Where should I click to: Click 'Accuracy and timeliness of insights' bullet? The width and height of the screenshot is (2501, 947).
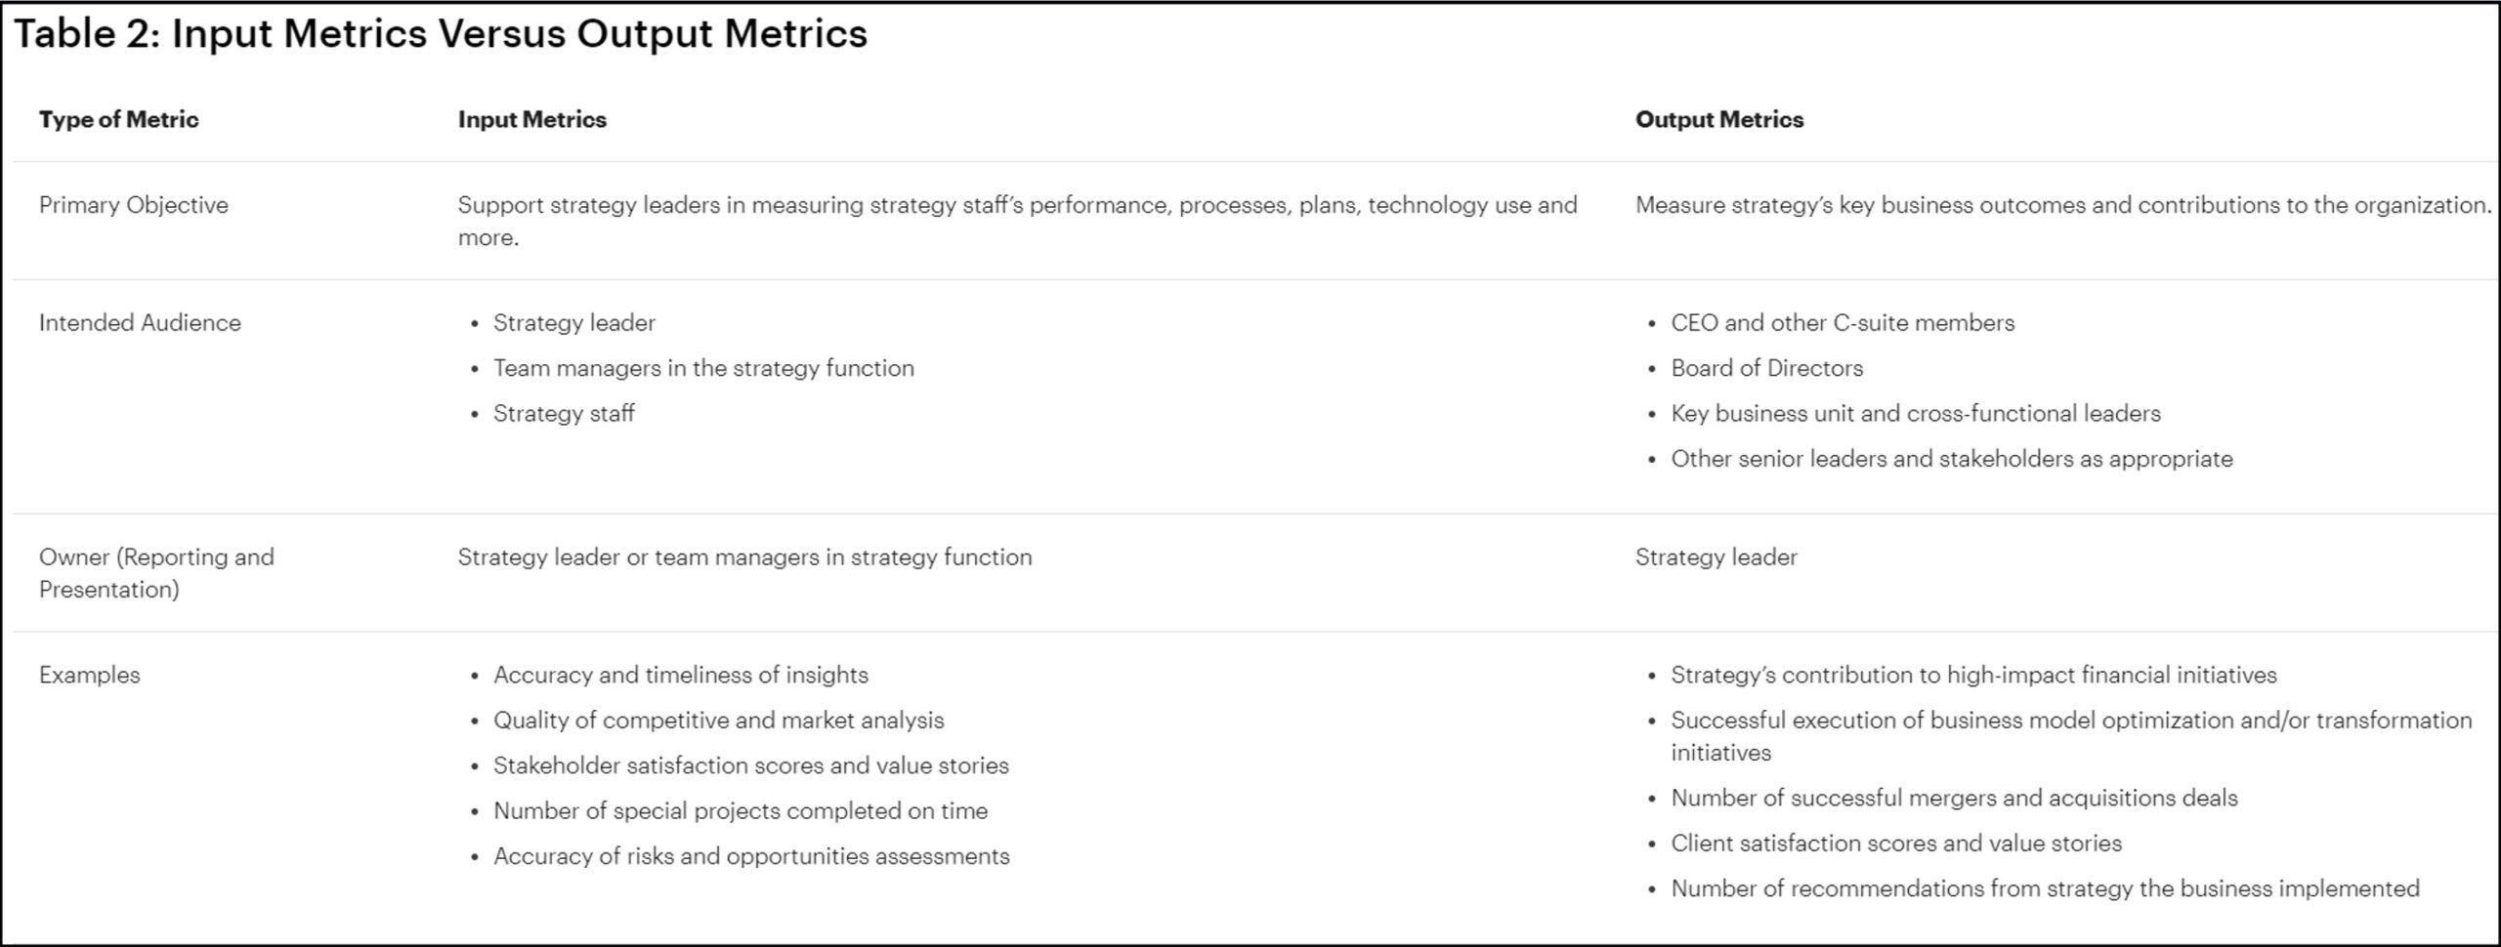680,675
